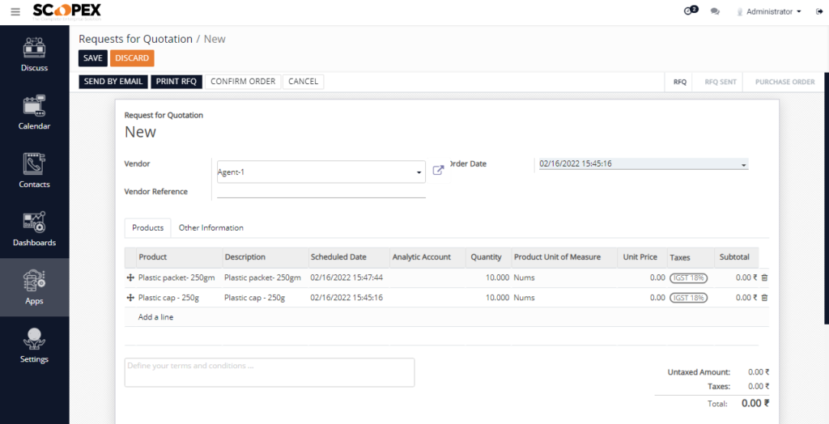
Task: Click the Requests for Quotation breadcrumb
Action: (135, 39)
